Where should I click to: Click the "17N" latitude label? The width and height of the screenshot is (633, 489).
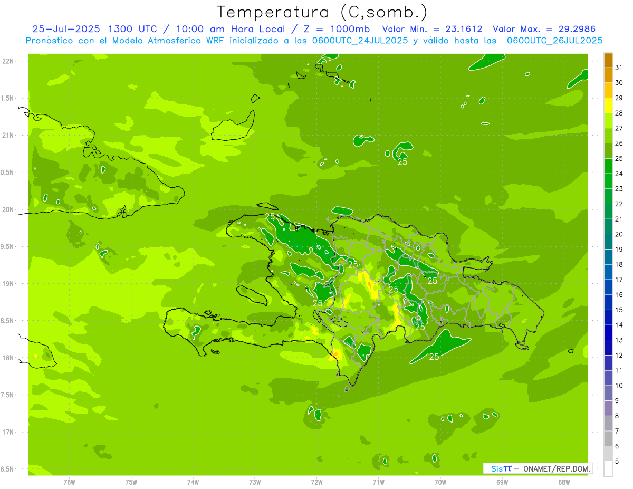click(8, 432)
